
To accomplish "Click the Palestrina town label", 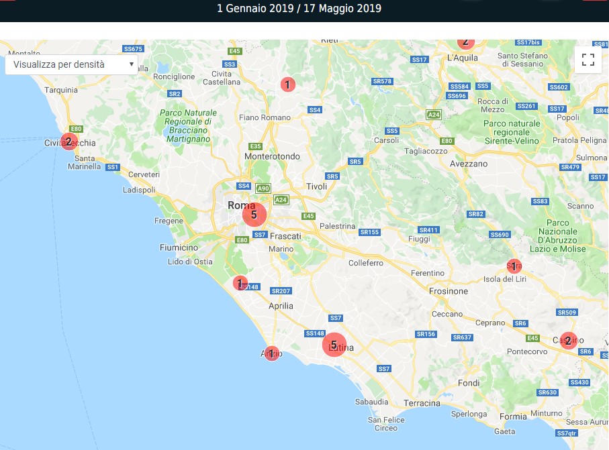I will click(x=338, y=226).
